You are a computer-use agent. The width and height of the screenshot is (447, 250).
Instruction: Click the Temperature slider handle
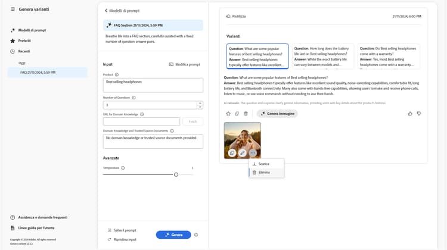point(176,174)
